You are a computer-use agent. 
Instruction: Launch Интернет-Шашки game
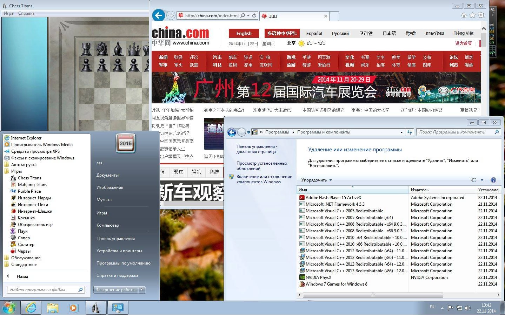pos(35,211)
